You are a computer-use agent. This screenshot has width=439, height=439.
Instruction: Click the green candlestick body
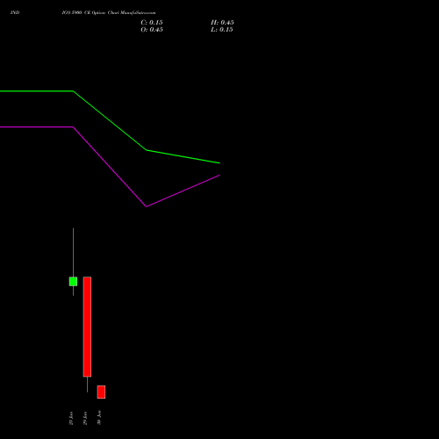[73, 282]
